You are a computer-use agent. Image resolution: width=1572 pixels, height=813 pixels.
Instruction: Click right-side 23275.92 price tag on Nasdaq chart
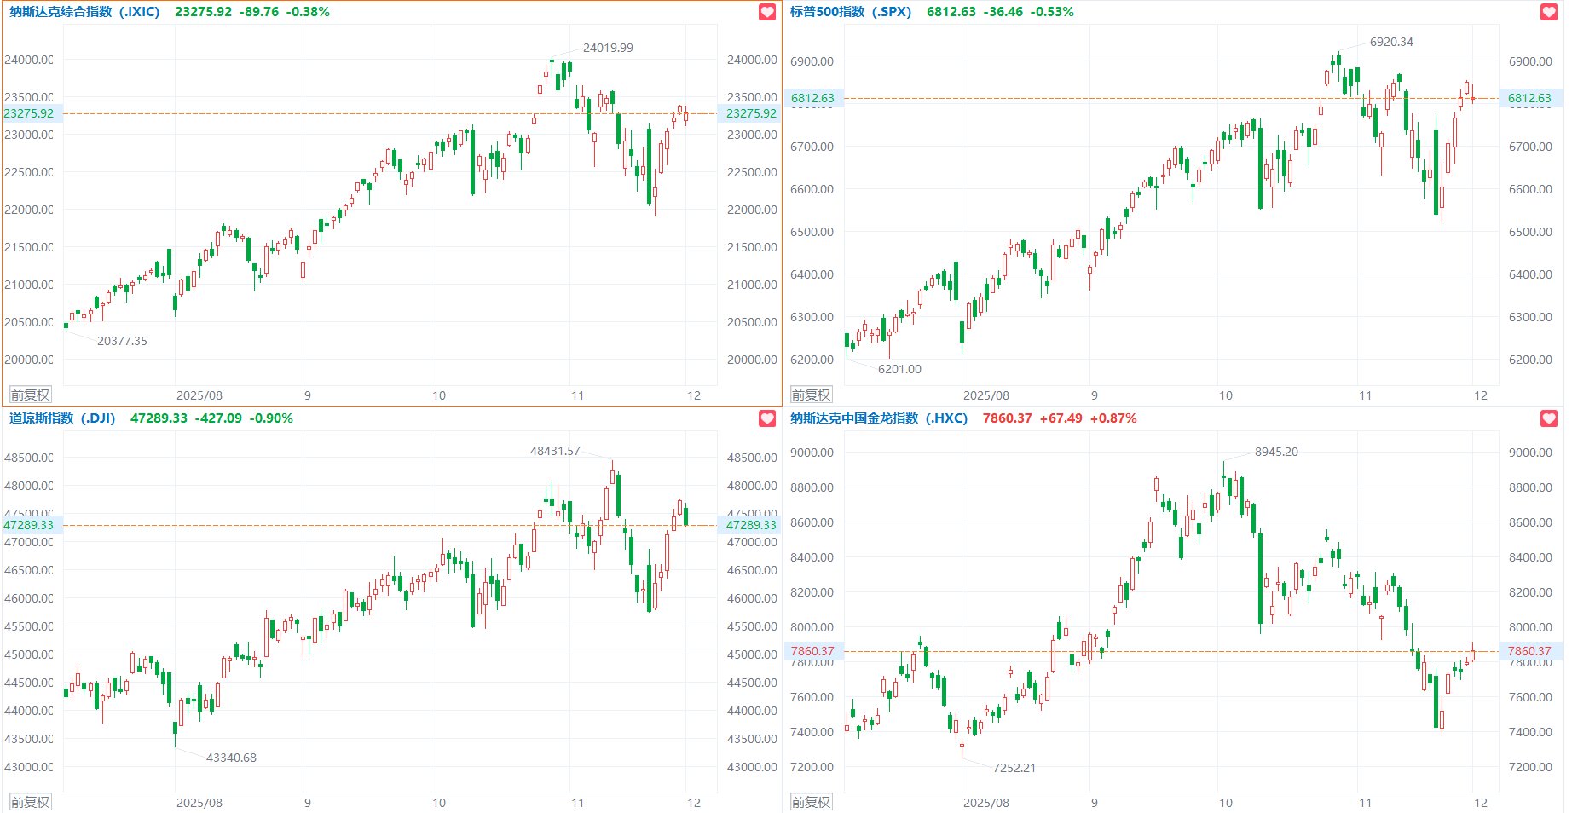pos(750,113)
